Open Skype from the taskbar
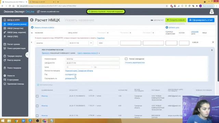 click(30, 121)
